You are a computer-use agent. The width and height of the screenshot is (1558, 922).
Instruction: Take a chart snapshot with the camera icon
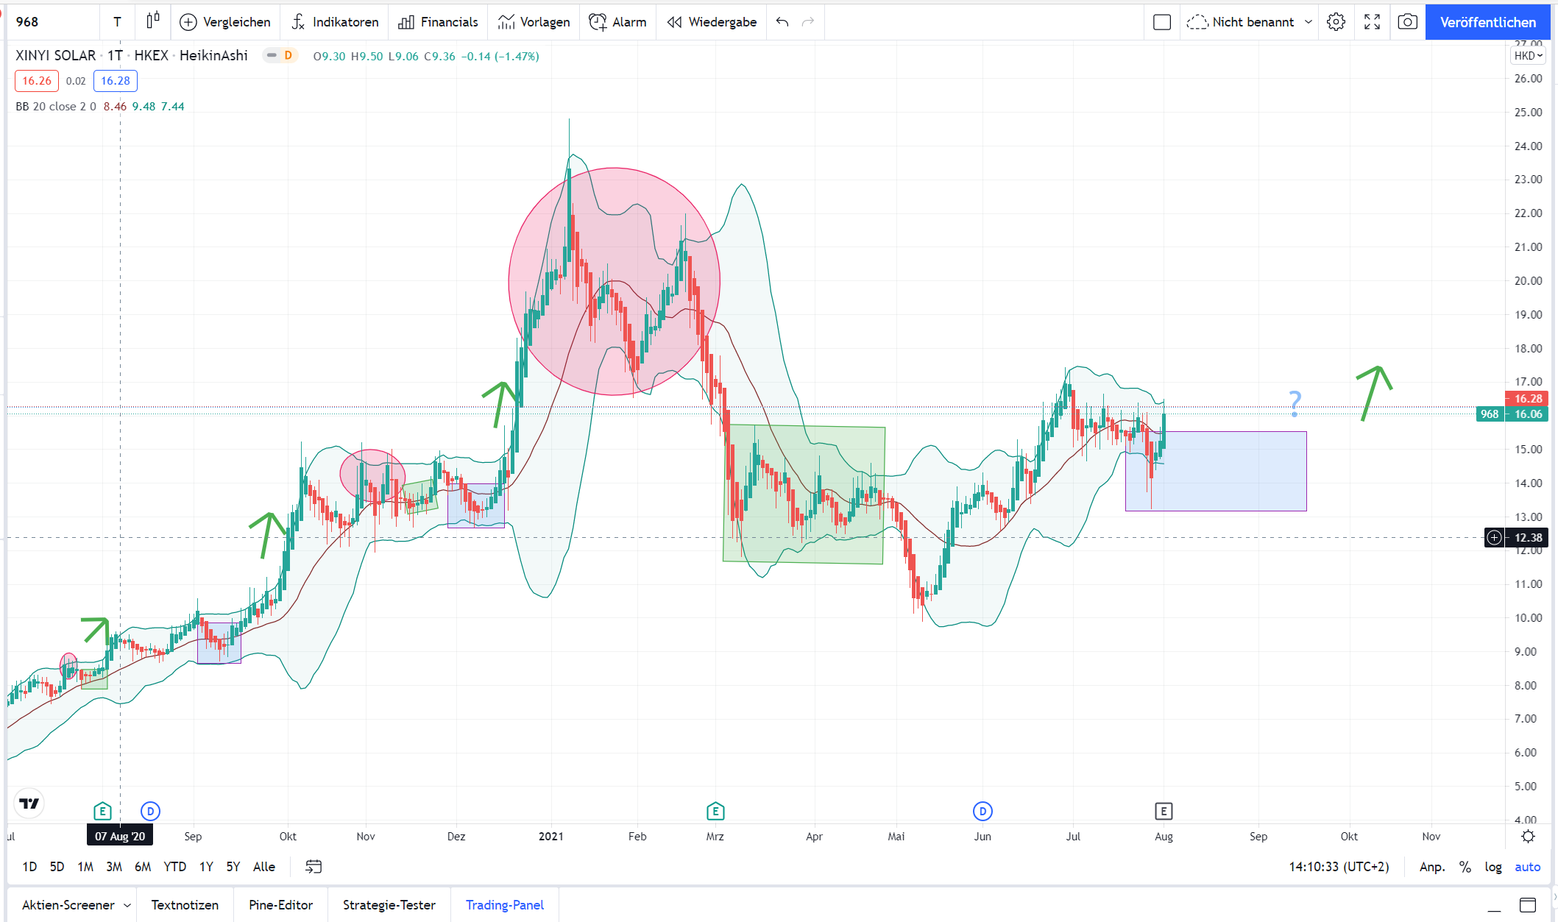[x=1408, y=22]
